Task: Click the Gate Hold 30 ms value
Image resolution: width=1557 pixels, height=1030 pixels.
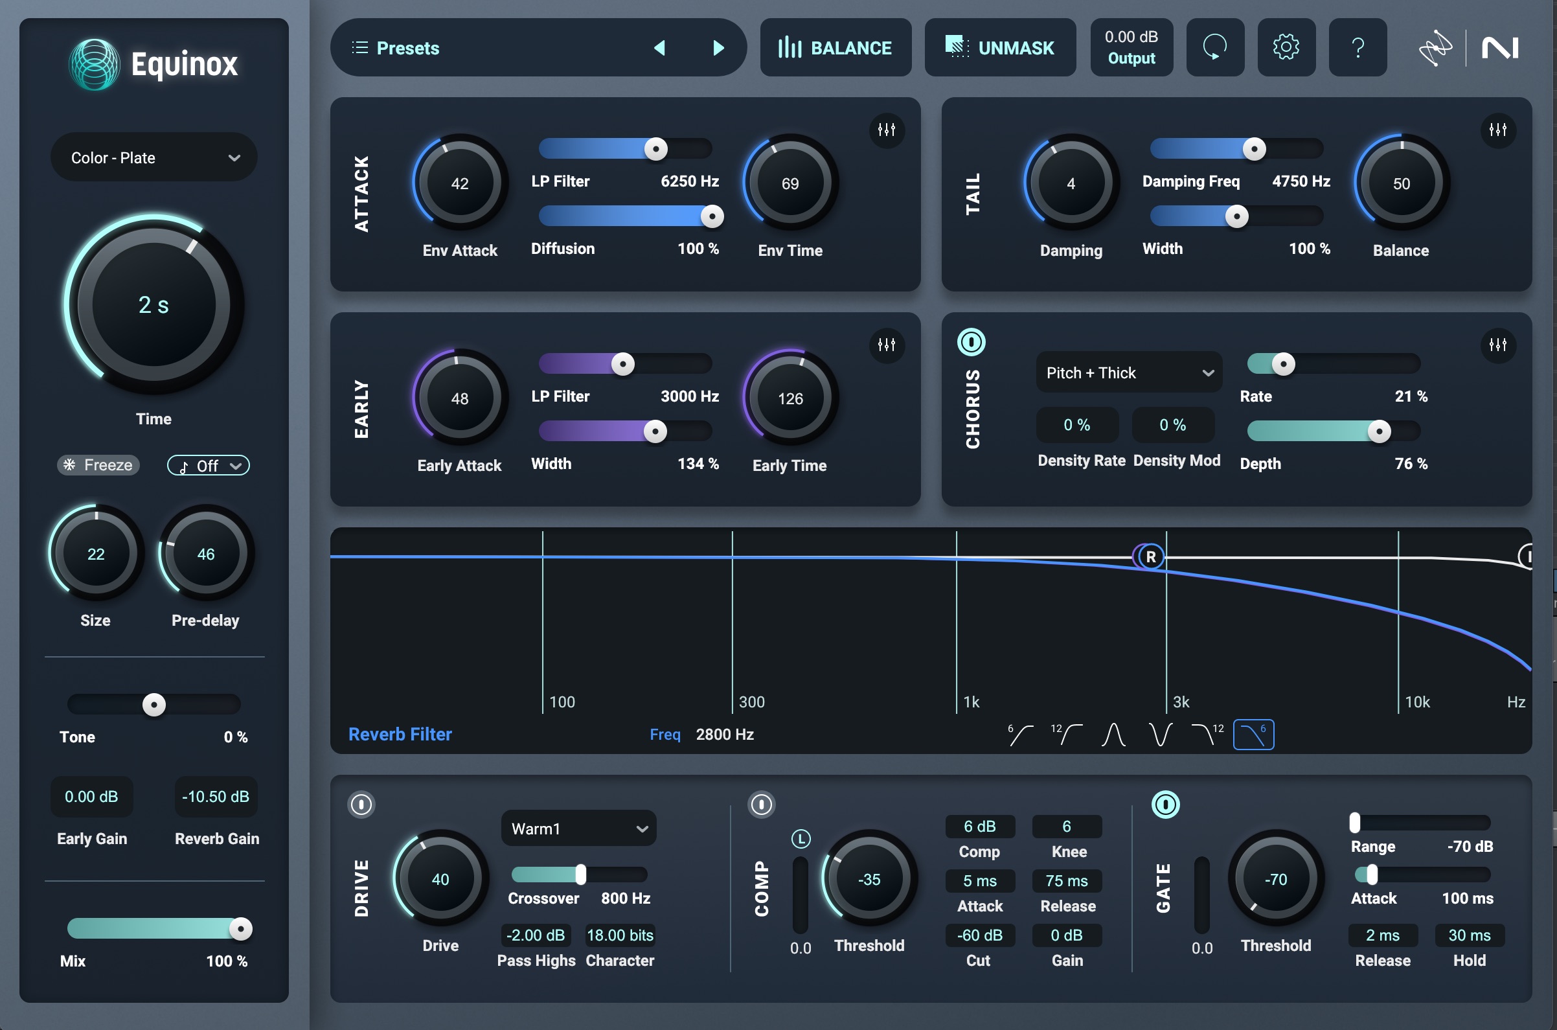Action: click(1469, 935)
